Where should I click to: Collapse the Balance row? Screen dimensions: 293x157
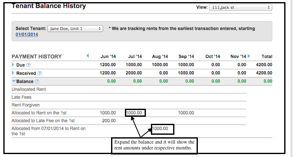pyautogui.click(x=14, y=81)
